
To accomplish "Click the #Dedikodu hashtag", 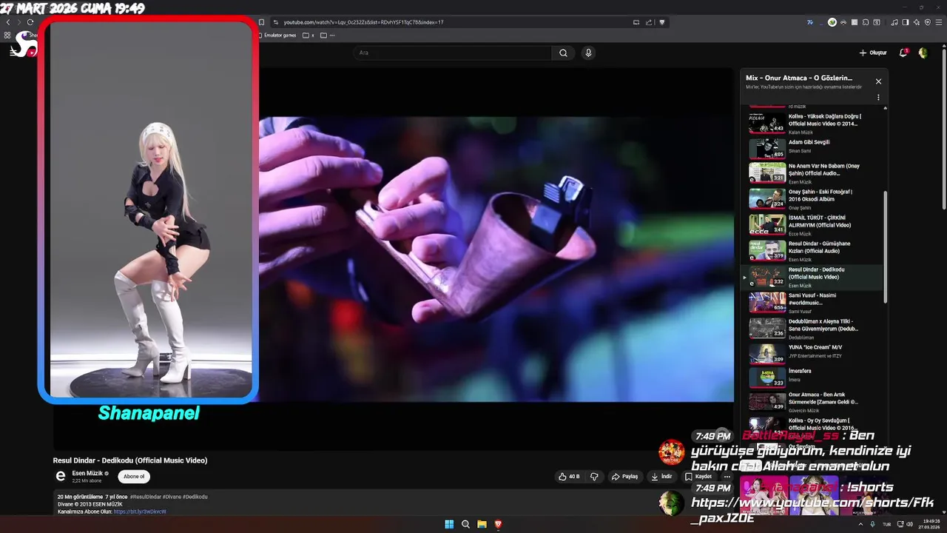I will point(195,497).
